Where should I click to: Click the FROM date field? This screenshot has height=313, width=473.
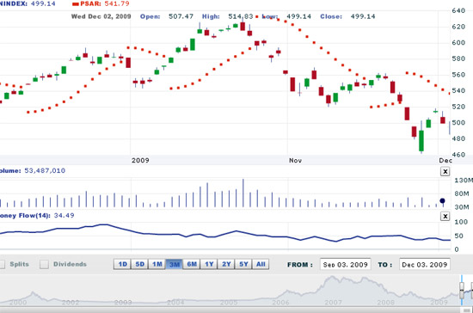point(346,265)
